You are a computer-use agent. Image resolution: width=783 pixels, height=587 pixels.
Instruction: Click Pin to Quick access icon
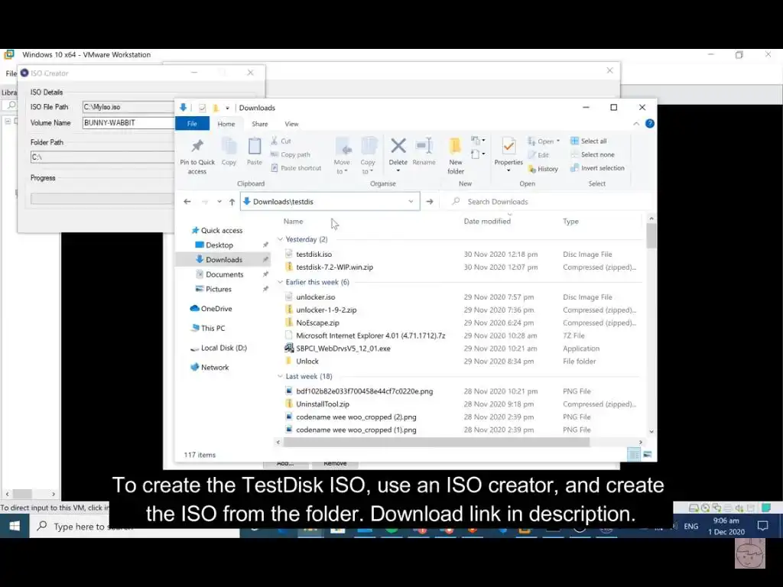point(197,146)
